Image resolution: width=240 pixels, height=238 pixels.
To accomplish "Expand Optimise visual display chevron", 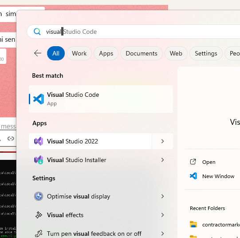I will pos(162,196).
